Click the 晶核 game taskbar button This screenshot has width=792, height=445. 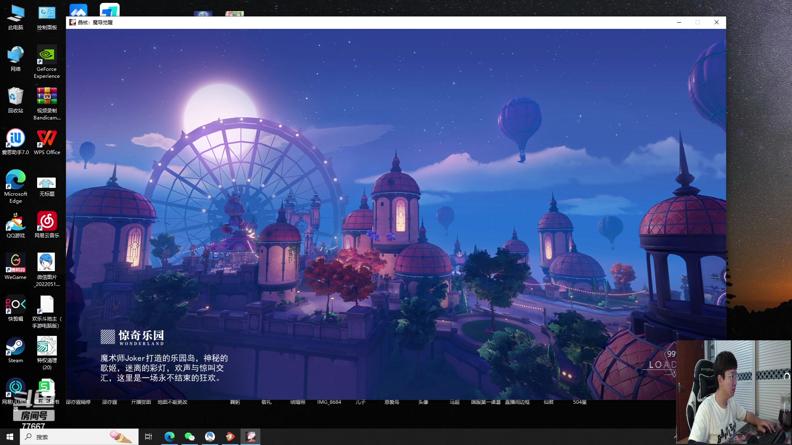pyautogui.click(x=250, y=437)
